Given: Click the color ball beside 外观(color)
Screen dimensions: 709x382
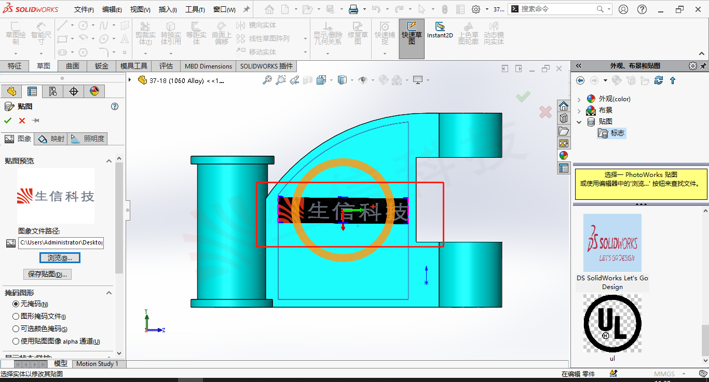Looking at the screenshot, I should click(x=591, y=99).
